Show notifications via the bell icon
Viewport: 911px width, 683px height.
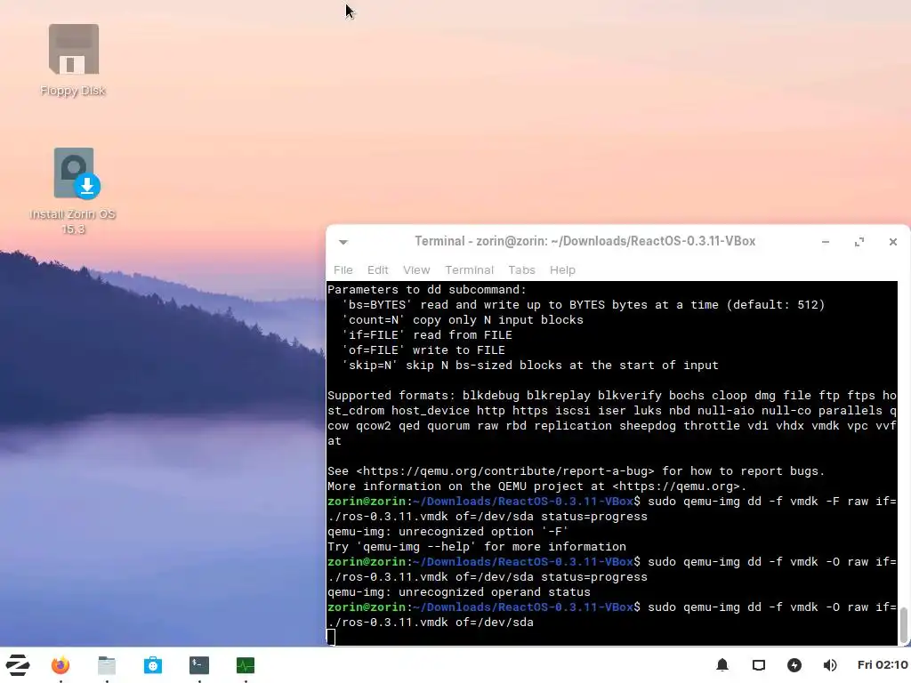[722, 665]
